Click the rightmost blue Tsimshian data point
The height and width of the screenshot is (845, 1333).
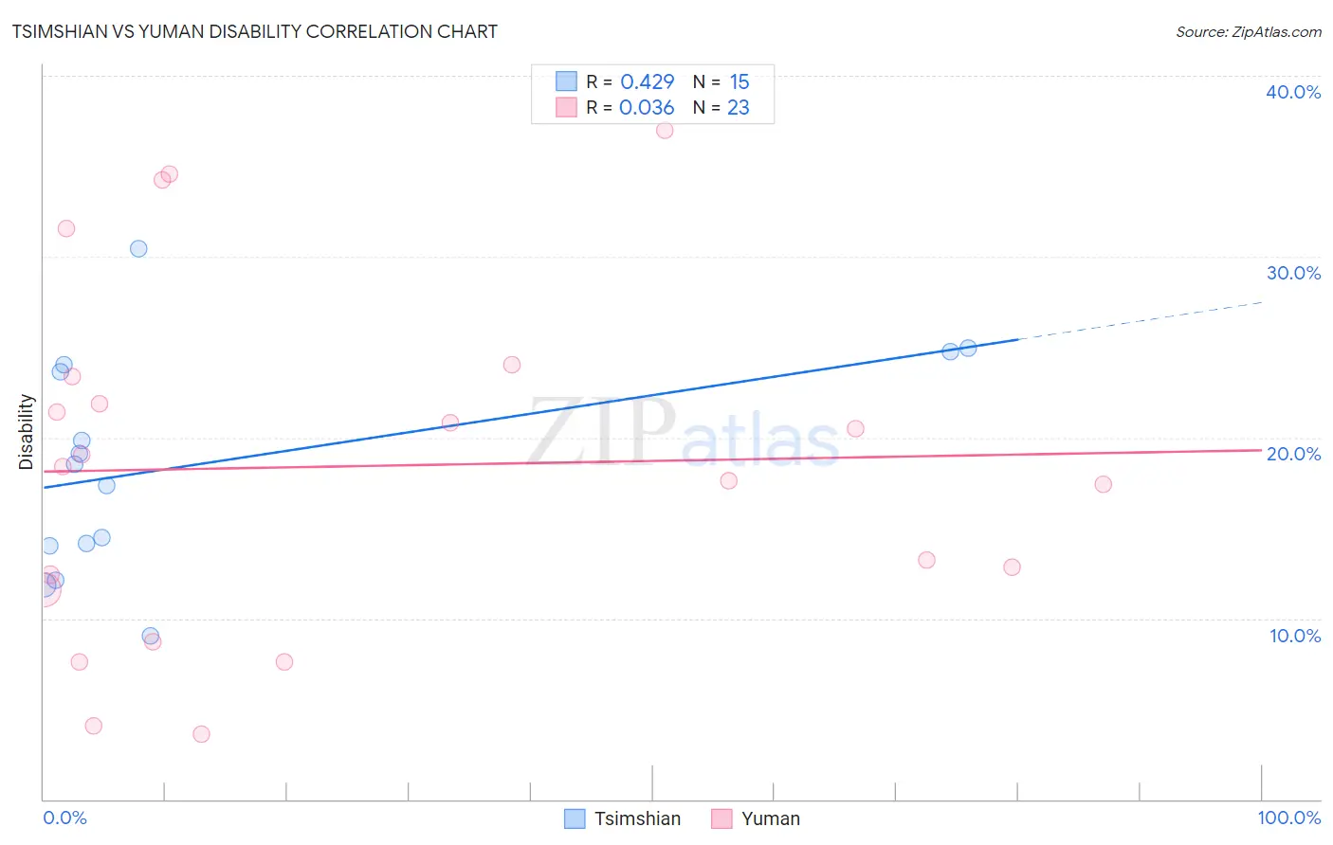point(968,348)
